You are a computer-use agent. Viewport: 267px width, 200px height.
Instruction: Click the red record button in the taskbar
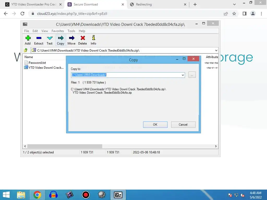coord(86,195)
